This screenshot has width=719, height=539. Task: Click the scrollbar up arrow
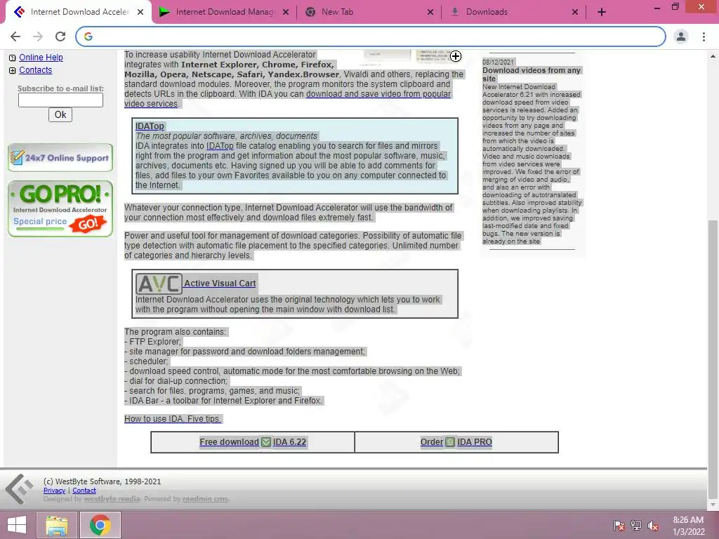(713, 56)
